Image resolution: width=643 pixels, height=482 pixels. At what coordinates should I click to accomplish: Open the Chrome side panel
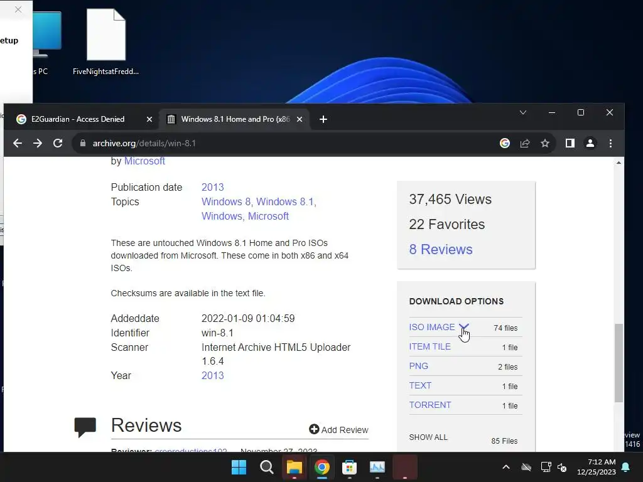tap(570, 143)
